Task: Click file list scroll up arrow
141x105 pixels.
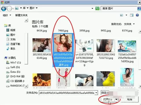Action: click(140, 31)
